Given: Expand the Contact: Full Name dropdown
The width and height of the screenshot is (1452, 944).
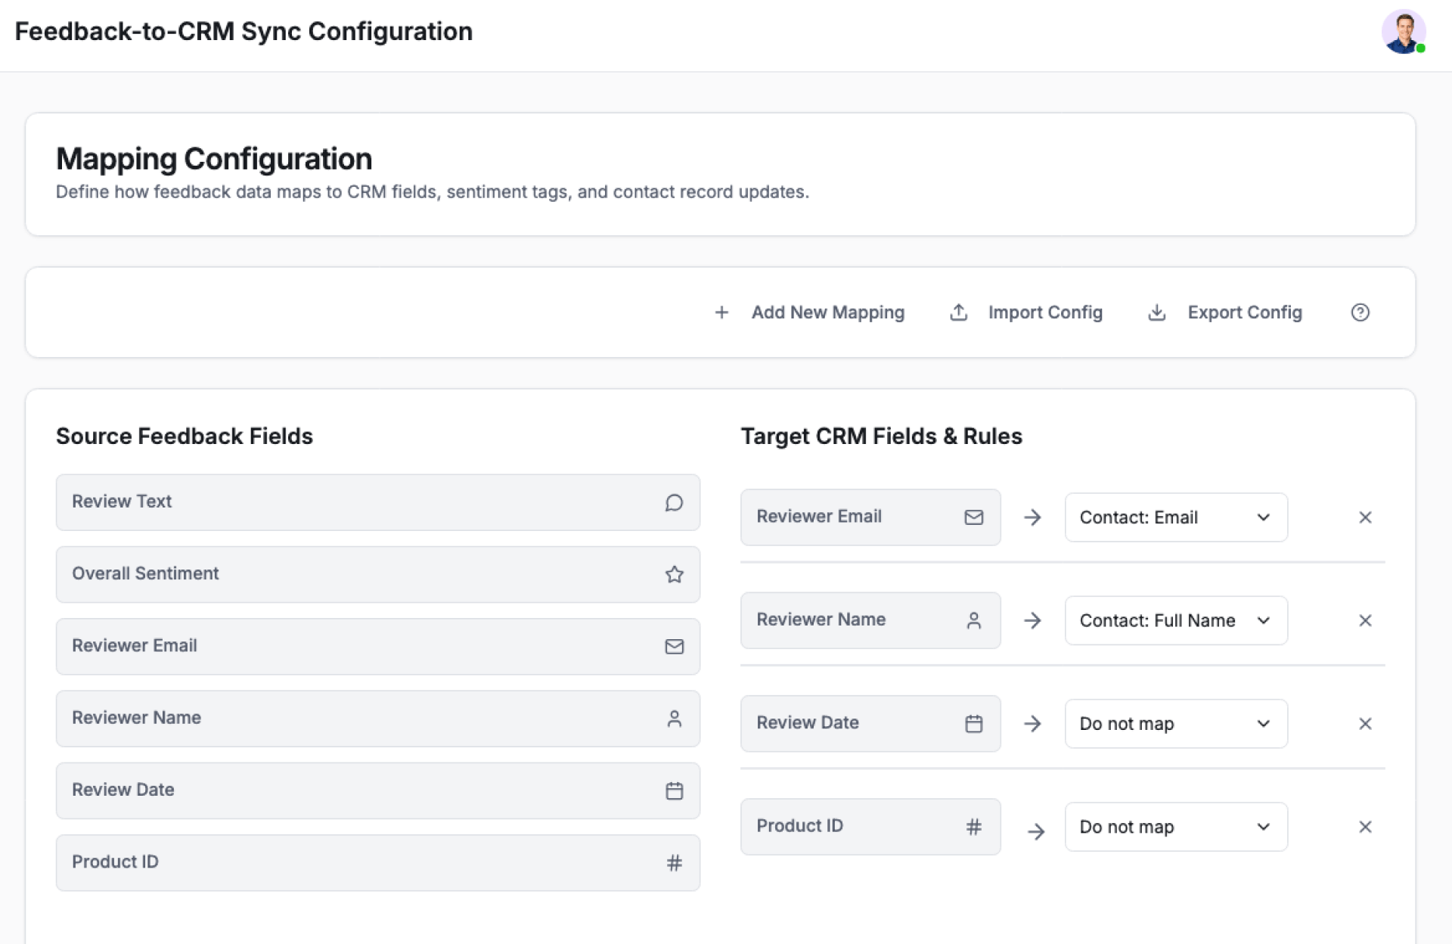Looking at the screenshot, I should click(x=1175, y=621).
